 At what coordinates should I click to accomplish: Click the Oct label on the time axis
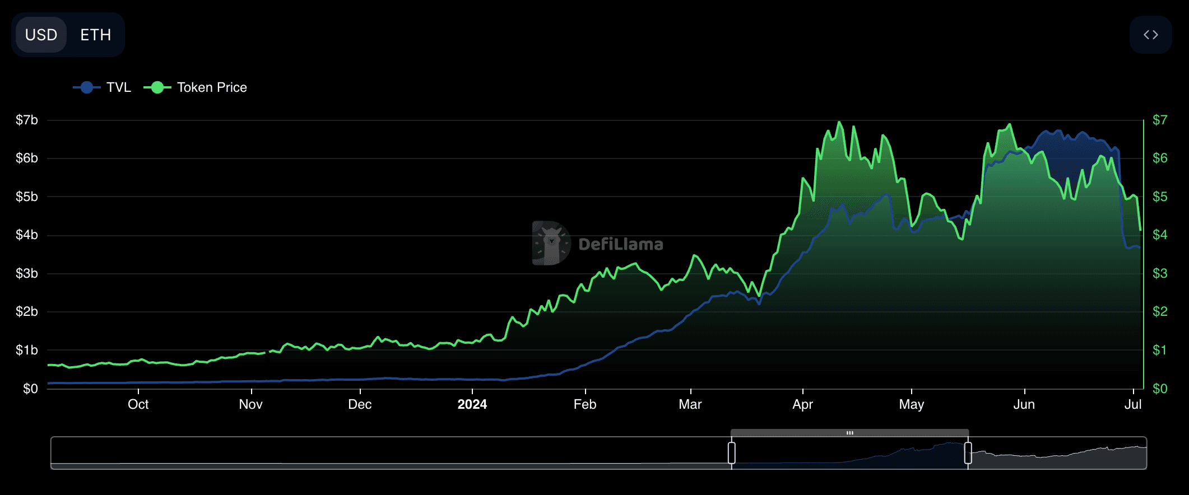tap(138, 404)
